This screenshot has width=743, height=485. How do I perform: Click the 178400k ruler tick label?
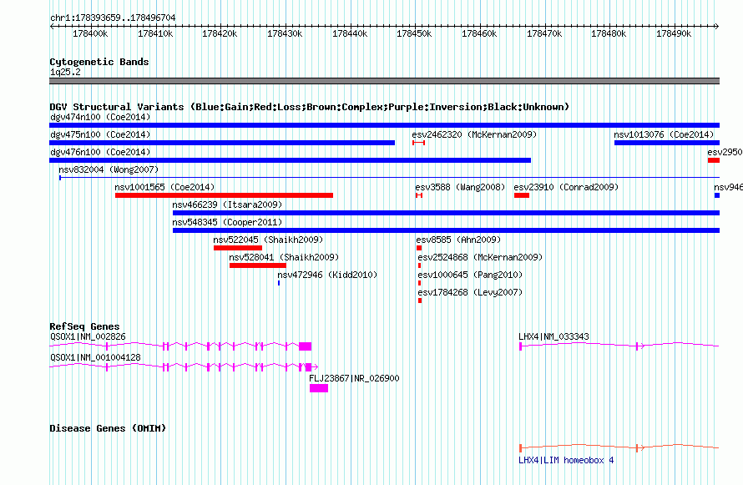pyautogui.click(x=90, y=33)
